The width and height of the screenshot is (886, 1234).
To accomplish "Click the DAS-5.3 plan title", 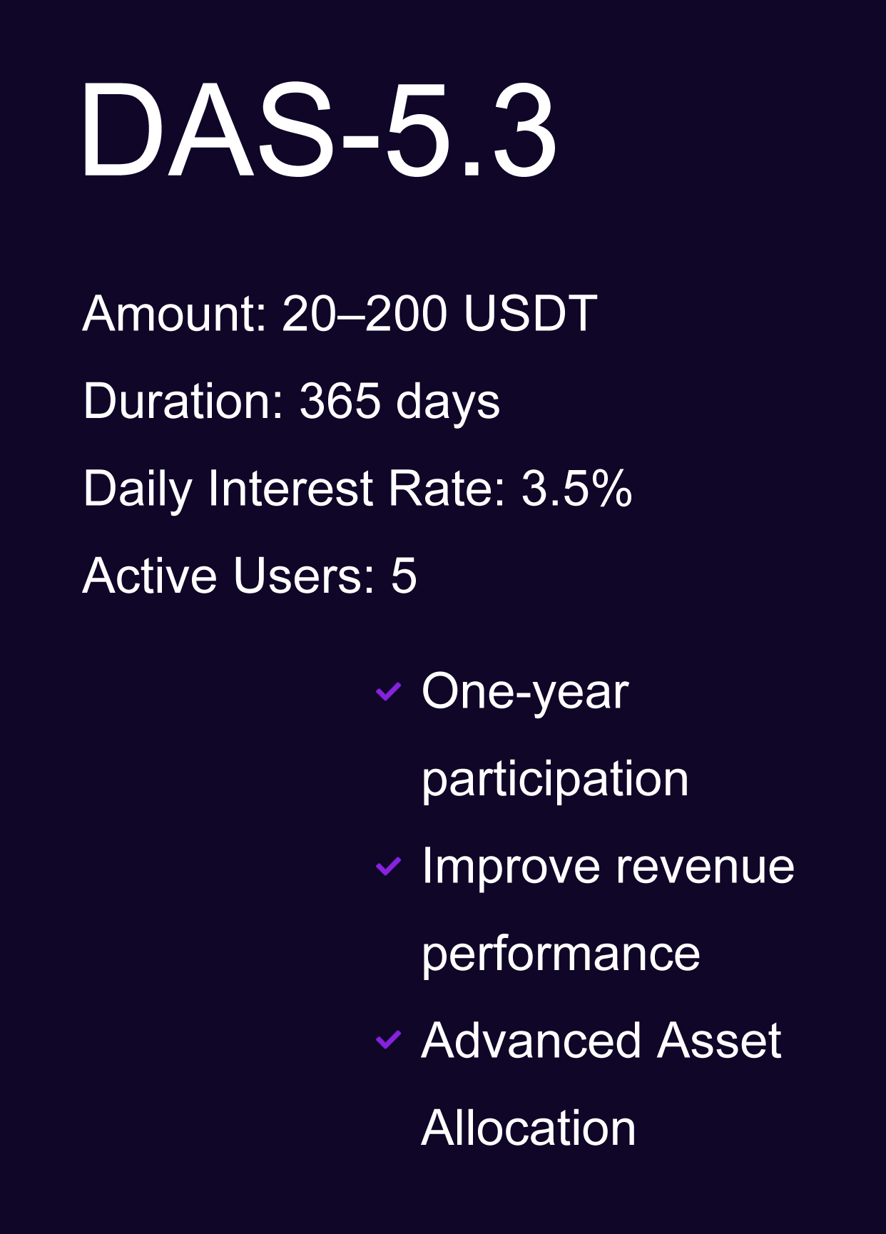I will tap(317, 130).
